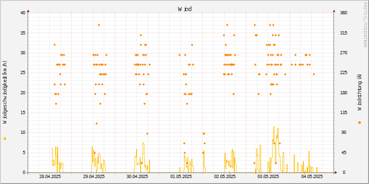Select the 03.05.2025 date label
The width and height of the screenshot is (369, 184).
268,177
